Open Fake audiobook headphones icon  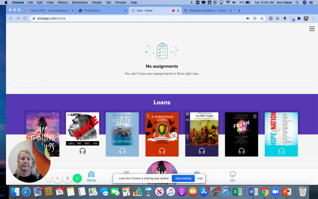point(83,151)
